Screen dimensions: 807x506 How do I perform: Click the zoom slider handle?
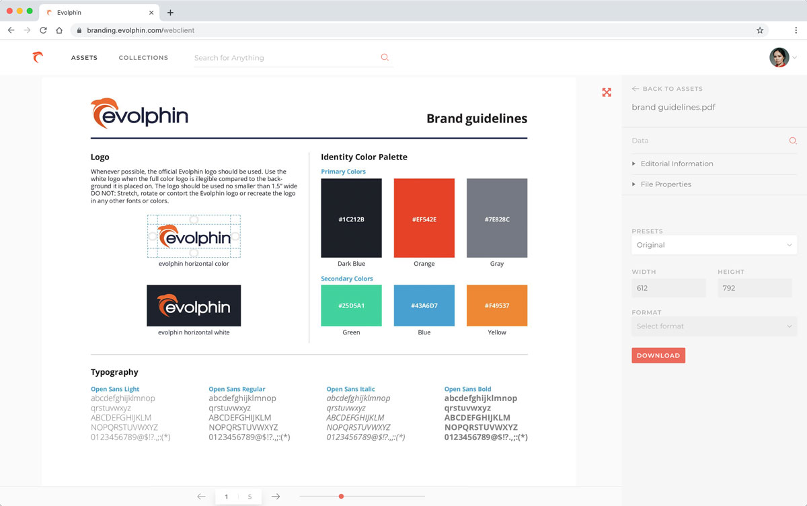click(342, 497)
